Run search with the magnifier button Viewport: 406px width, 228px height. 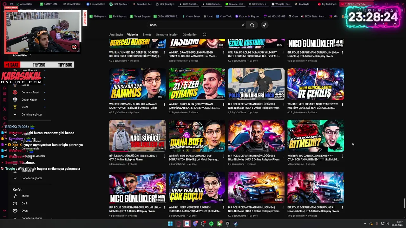pos(252,25)
